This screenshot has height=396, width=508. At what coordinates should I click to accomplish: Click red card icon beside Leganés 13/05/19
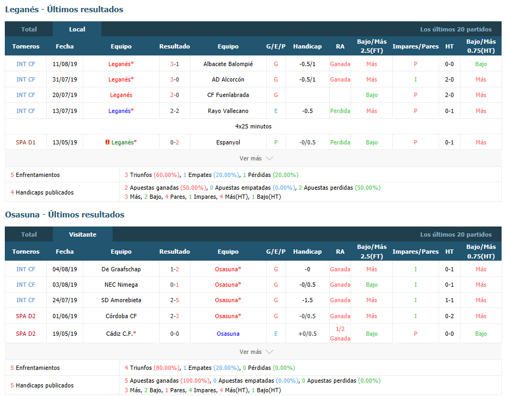pyautogui.click(x=108, y=142)
